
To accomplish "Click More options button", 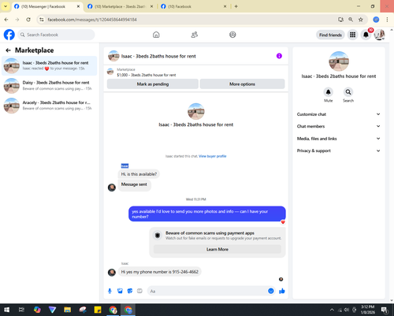I will tap(242, 84).
